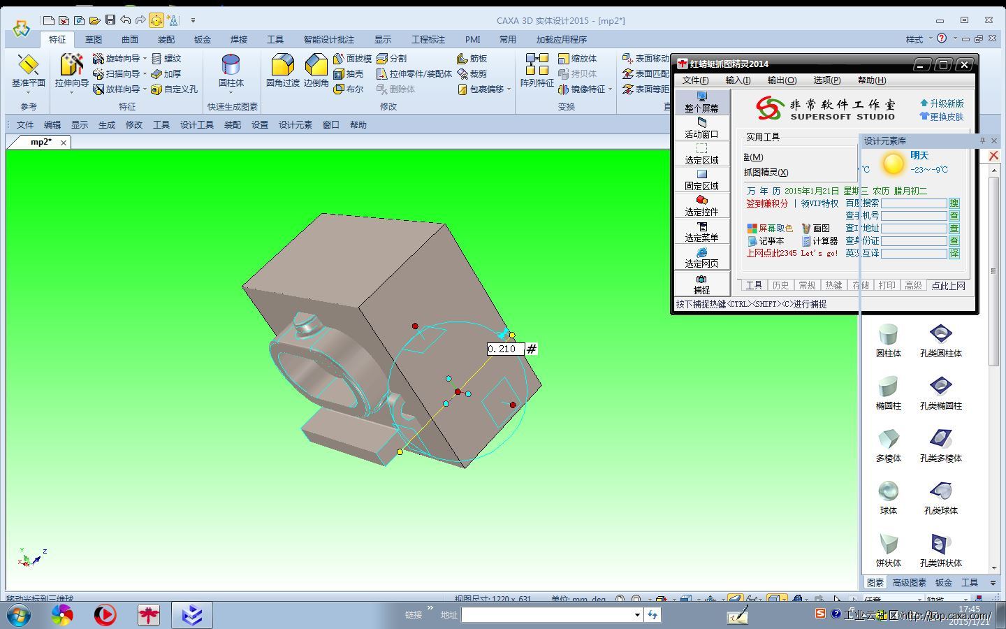Click the 筋板 rib tool

pyautogui.click(x=472, y=59)
